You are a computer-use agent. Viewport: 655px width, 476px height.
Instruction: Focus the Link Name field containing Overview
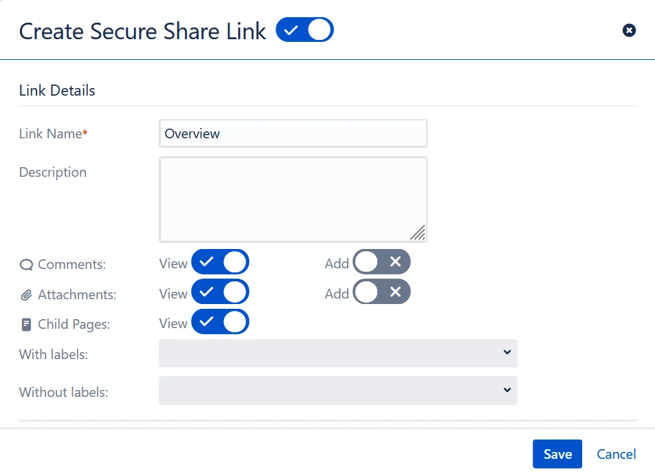(293, 133)
